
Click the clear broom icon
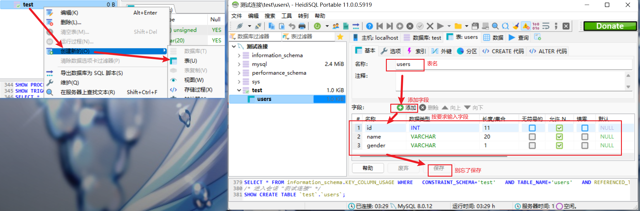[x=516, y=26]
